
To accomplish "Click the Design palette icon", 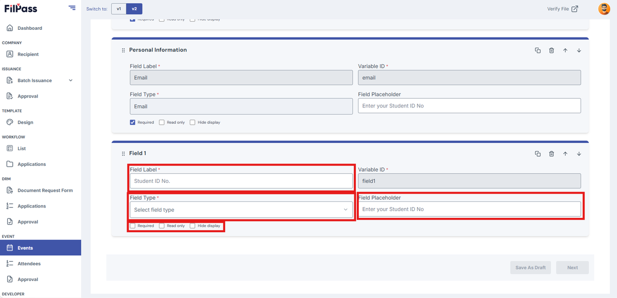I will tap(10, 122).
